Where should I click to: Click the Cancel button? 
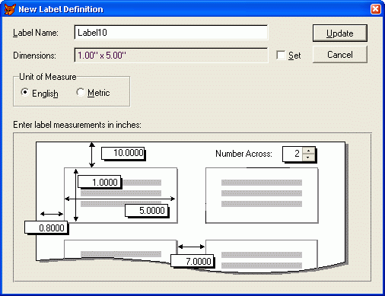pyautogui.click(x=340, y=55)
